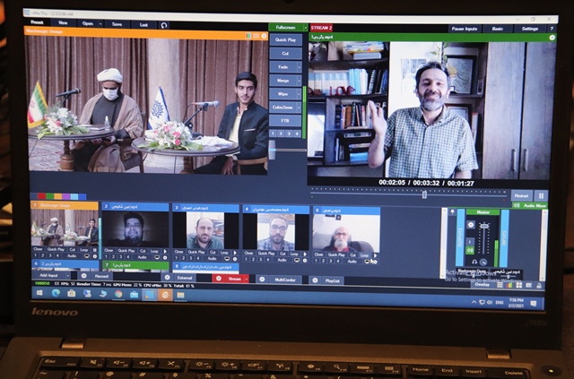The width and height of the screenshot is (574, 379).
Task: Expand the Merge transition dropdown arrow
Action: click(299, 80)
